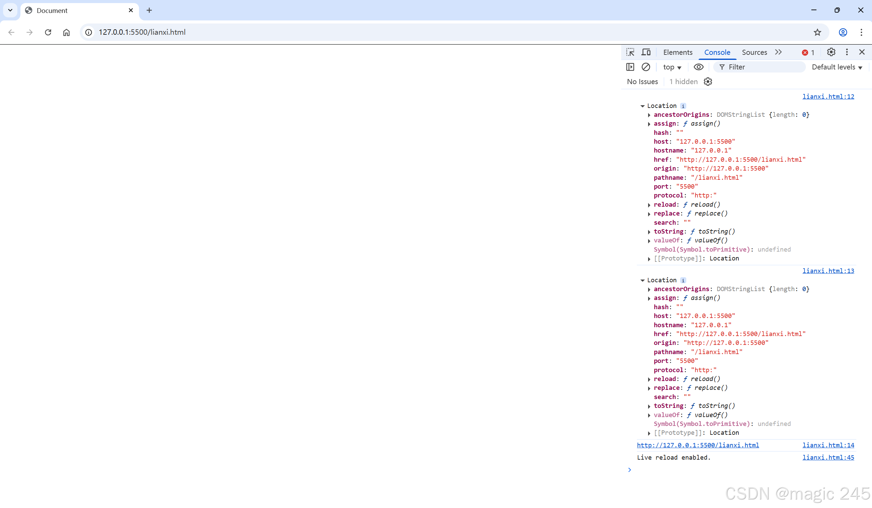
Task: Click the logged http://127.0.0.1:5500/lianxi.html link
Action: (698, 445)
